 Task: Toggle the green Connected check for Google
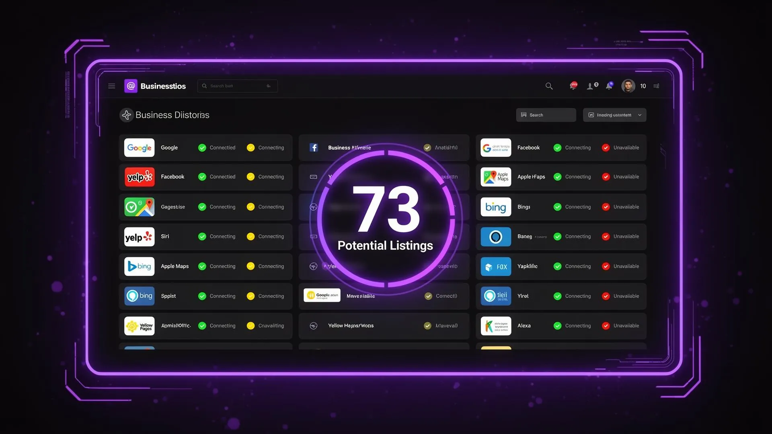pos(202,148)
